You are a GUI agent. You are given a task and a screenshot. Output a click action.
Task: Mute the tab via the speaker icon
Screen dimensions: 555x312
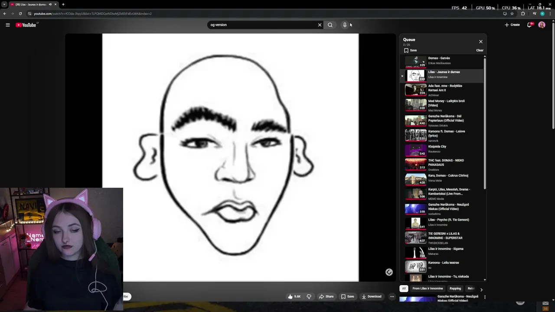coord(50,4)
